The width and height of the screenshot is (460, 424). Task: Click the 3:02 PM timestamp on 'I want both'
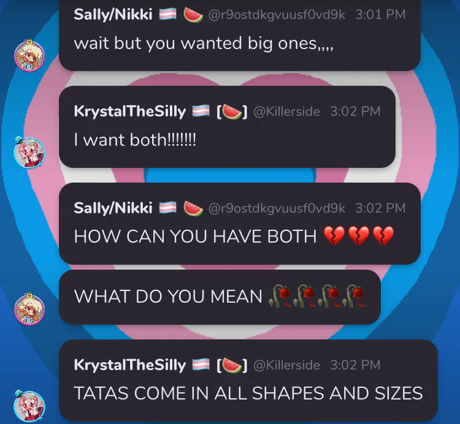(355, 112)
